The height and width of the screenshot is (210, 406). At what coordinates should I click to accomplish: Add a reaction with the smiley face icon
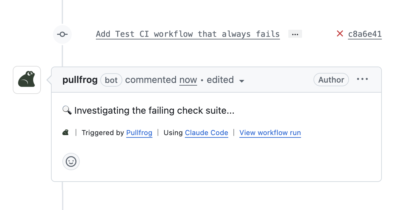71,162
